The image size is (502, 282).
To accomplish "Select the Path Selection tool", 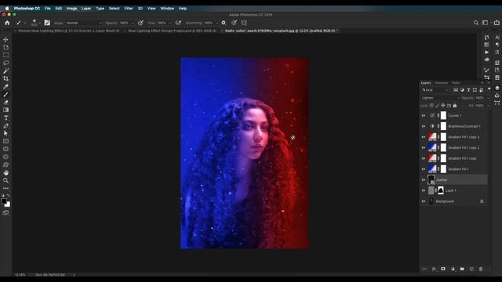I will tap(5, 134).
